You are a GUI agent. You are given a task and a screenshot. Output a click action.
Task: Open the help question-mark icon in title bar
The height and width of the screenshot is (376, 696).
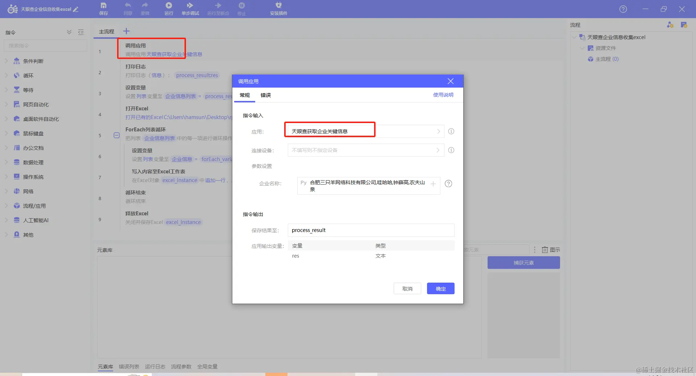click(623, 9)
